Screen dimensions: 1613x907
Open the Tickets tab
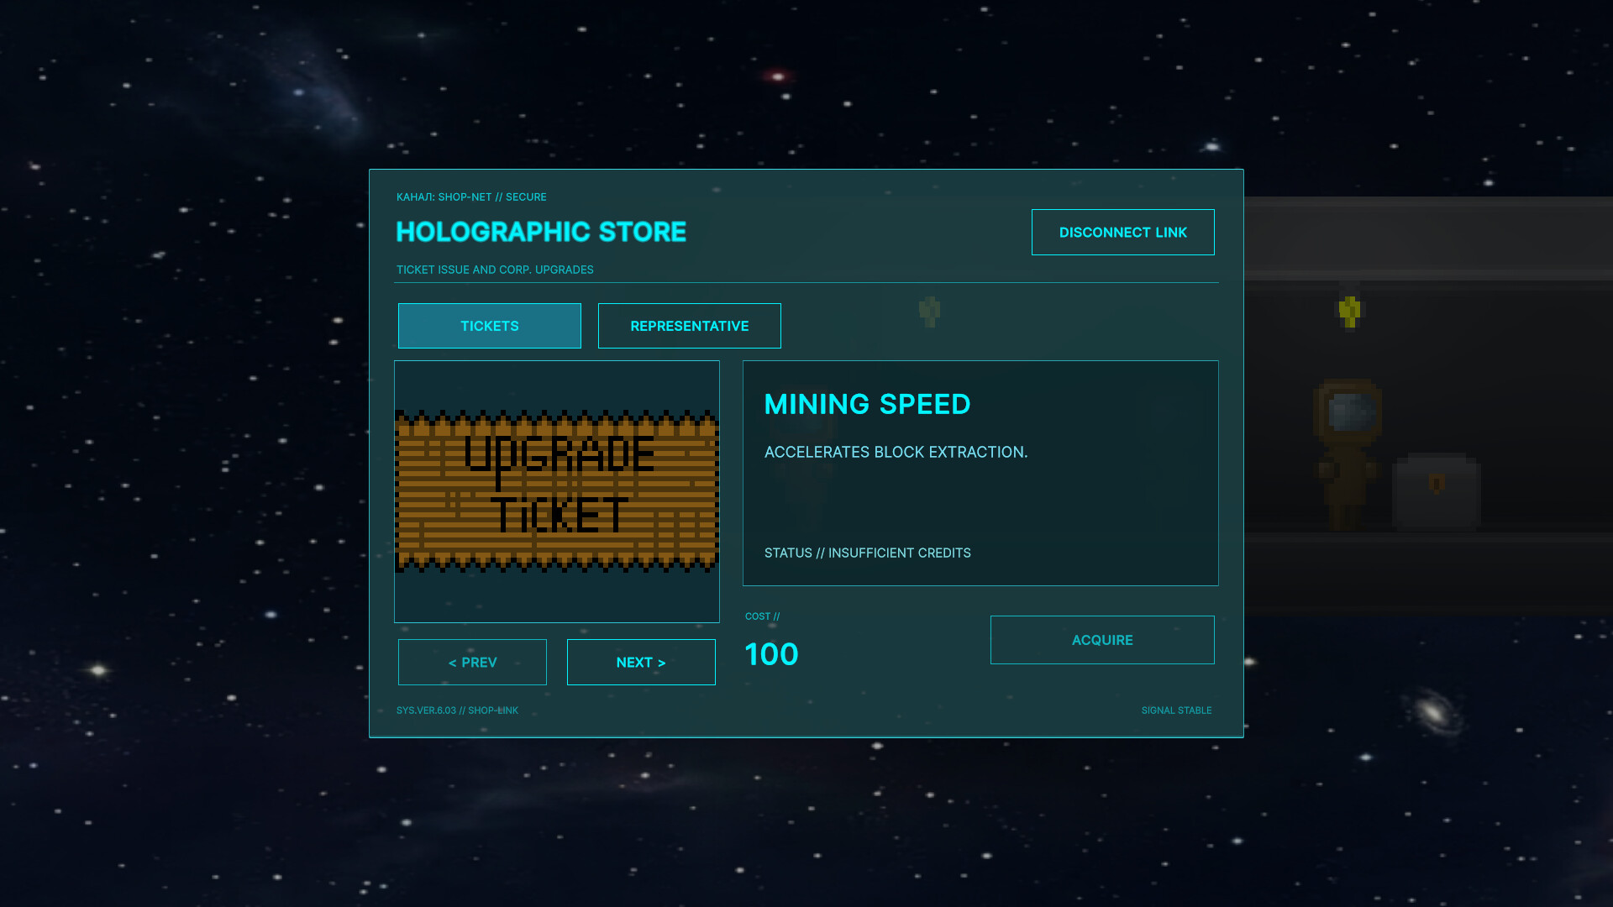pyautogui.click(x=489, y=326)
